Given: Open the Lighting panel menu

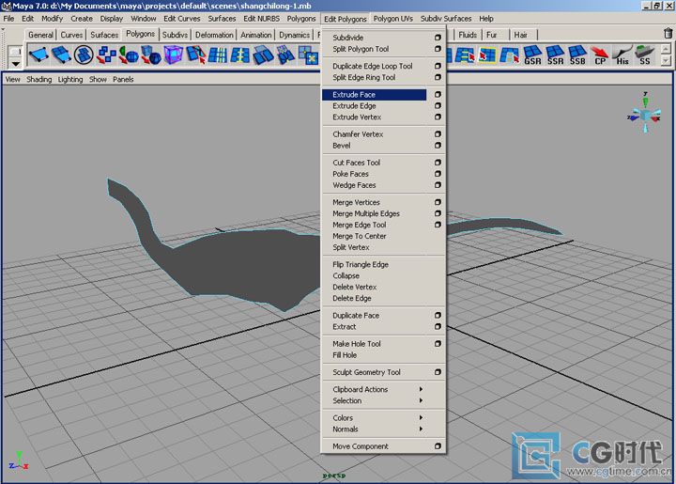Looking at the screenshot, I should pos(70,79).
